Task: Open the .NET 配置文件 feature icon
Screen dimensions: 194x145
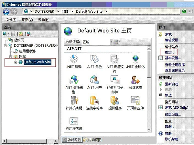Action: pos(115,59)
